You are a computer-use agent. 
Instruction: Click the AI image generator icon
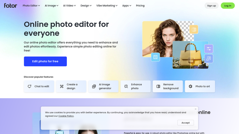pyautogui.click(x=94, y=86)
